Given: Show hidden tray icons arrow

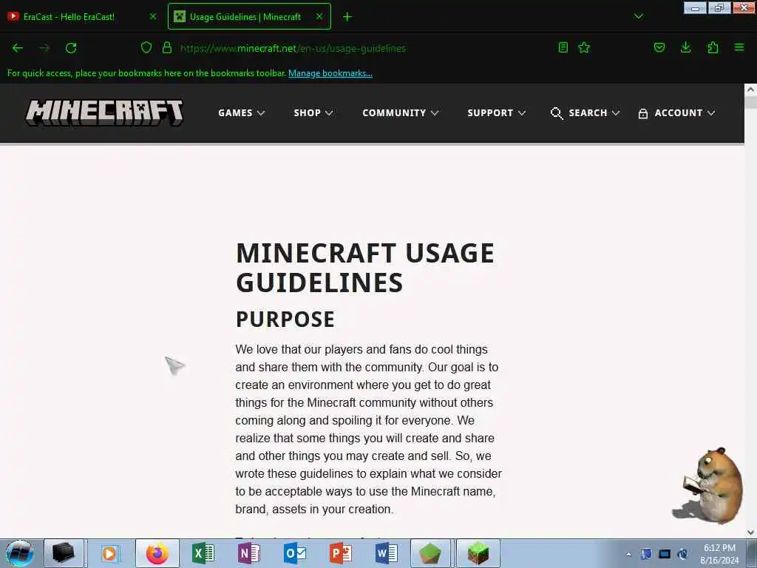Looking at the screenshot, I should point(628,554).
